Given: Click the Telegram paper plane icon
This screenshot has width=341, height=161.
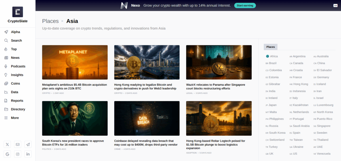Looking at the screenshot, I should tap(28, 144).
